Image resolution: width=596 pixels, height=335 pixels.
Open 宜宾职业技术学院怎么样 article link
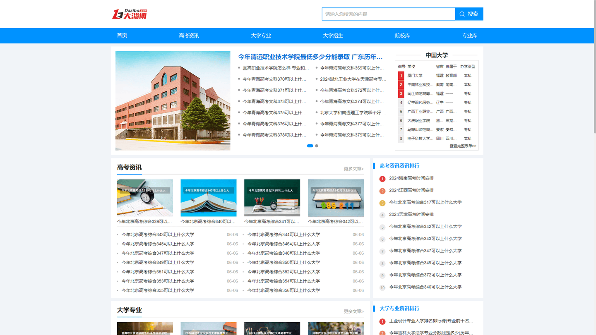click(x=276, y=68)
